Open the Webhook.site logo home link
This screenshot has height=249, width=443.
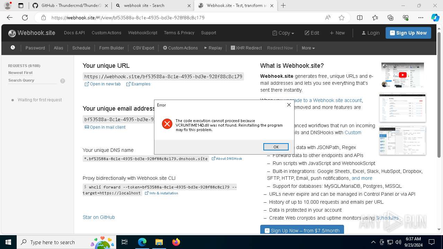coord(32,33)
